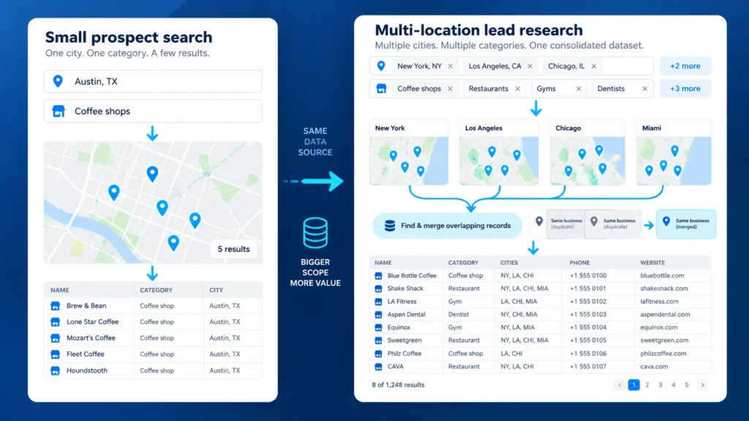Click the 8 of 1,248 results text
The height and width of the screenshot is (421, 749).
tap(398, 385)
